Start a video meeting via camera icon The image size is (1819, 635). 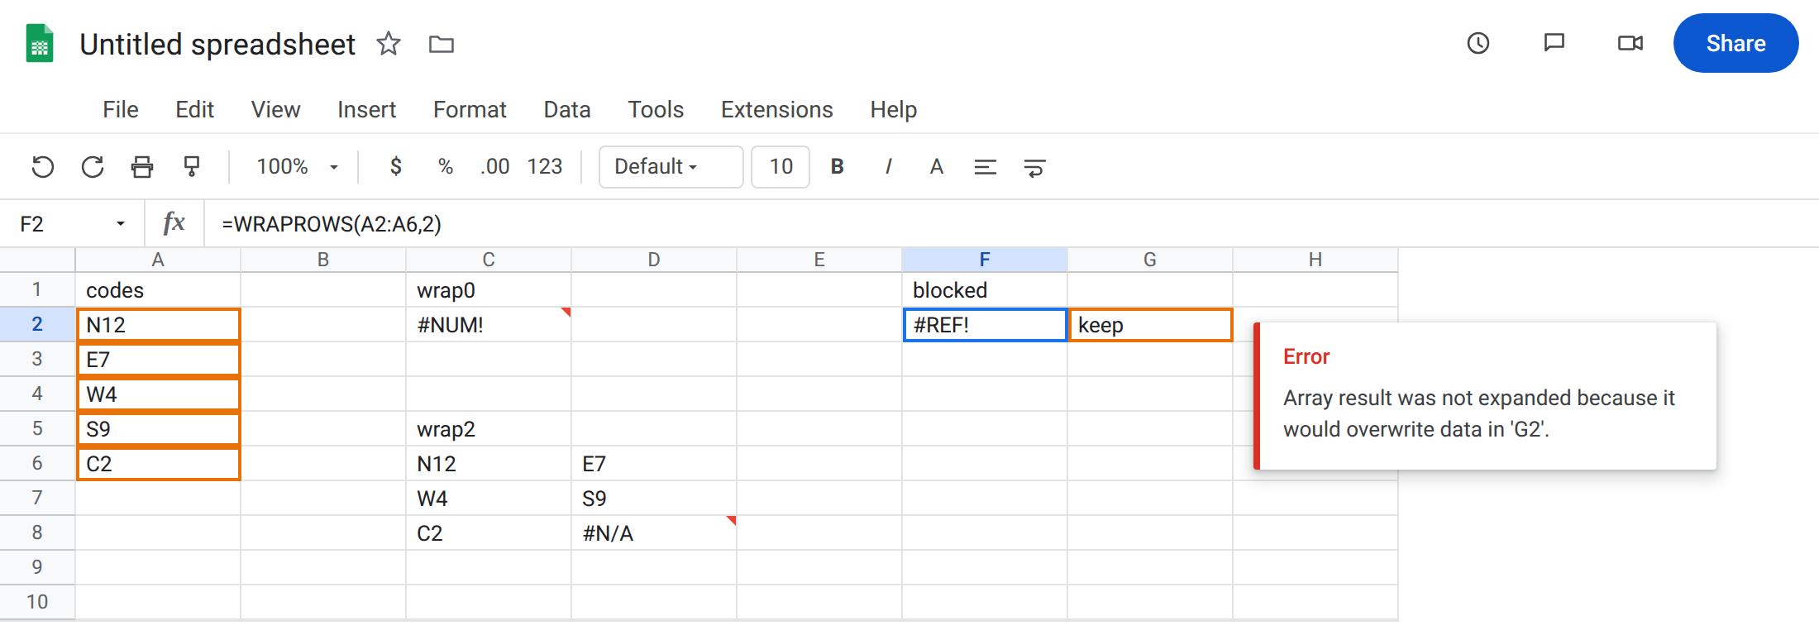coord(1630,43)
